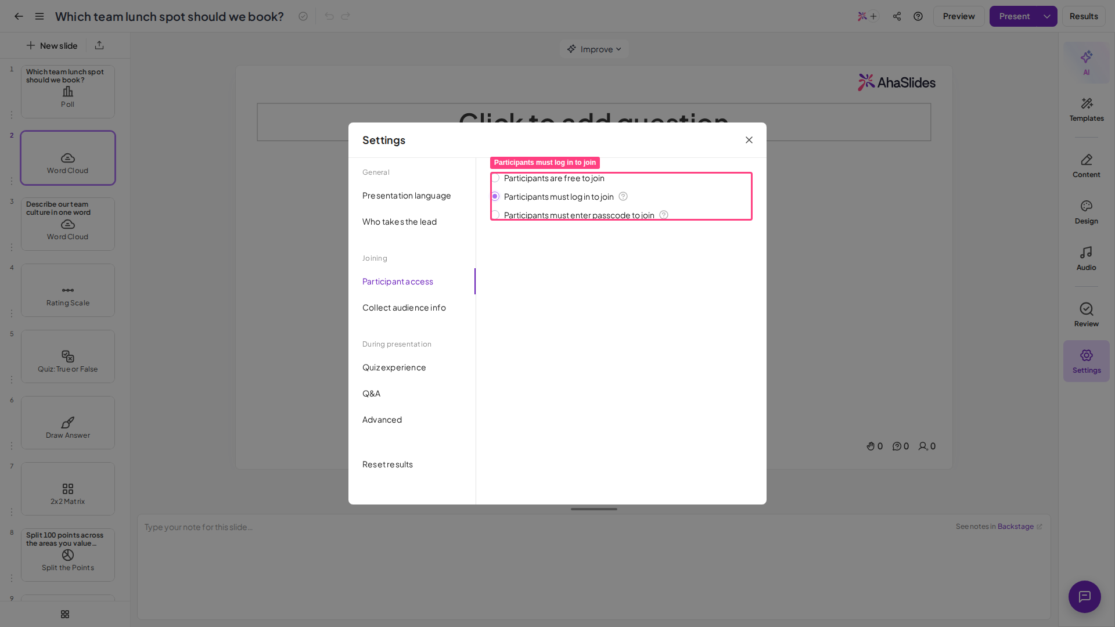
Task: Click the back arrow icon
Action: [19, 16]
